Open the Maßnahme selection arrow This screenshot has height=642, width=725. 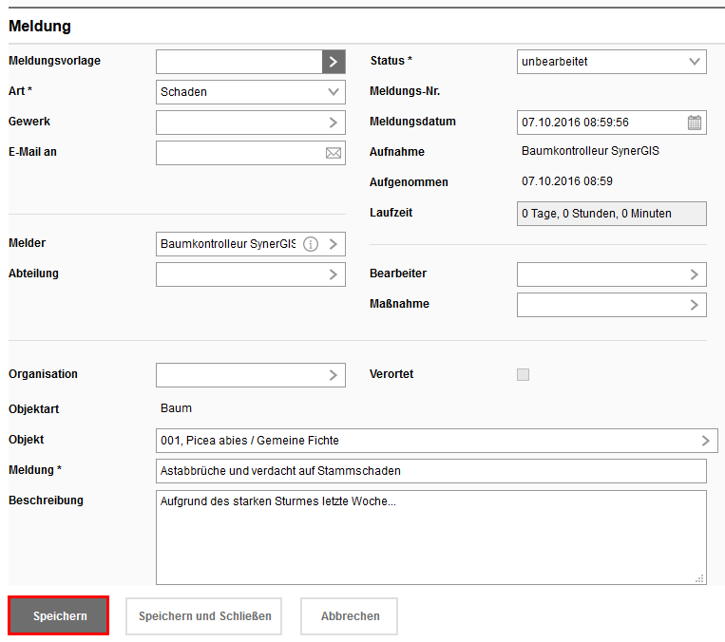[x=695, y=305]
